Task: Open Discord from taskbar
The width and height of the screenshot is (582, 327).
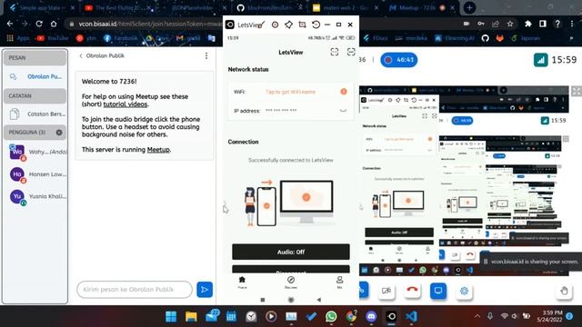Action: [371, 316]
